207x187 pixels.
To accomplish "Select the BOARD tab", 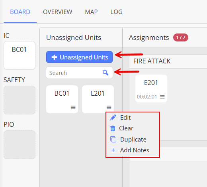I will pos(20,12).
